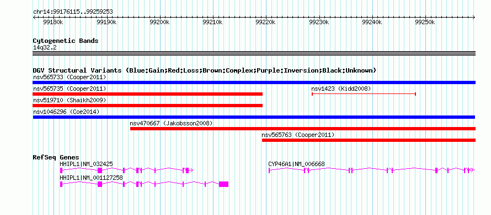Select the 14q32.2 band label
The image size is (491, 215).
[x=45, y=48]
